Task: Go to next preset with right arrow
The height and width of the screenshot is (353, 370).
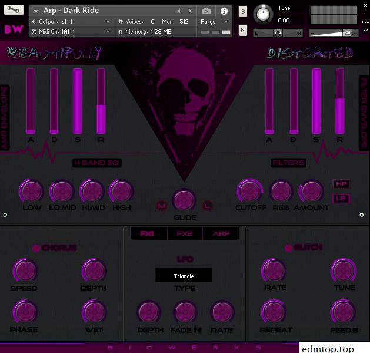Action: pos(189,11)
